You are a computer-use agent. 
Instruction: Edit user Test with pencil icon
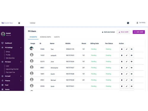click(x=127, y=49)
